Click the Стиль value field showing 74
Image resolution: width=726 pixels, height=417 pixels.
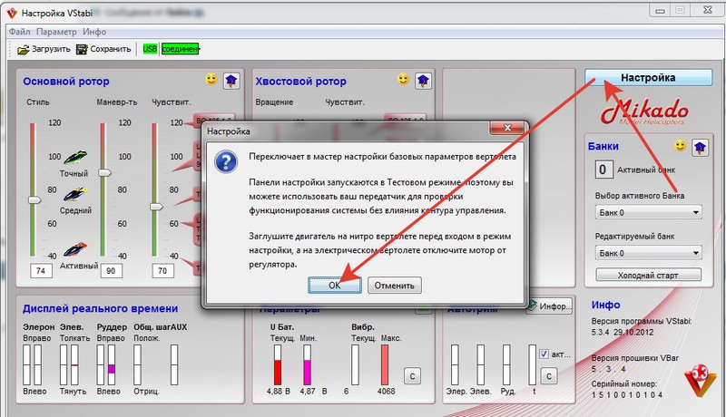[x=40, y=271]
